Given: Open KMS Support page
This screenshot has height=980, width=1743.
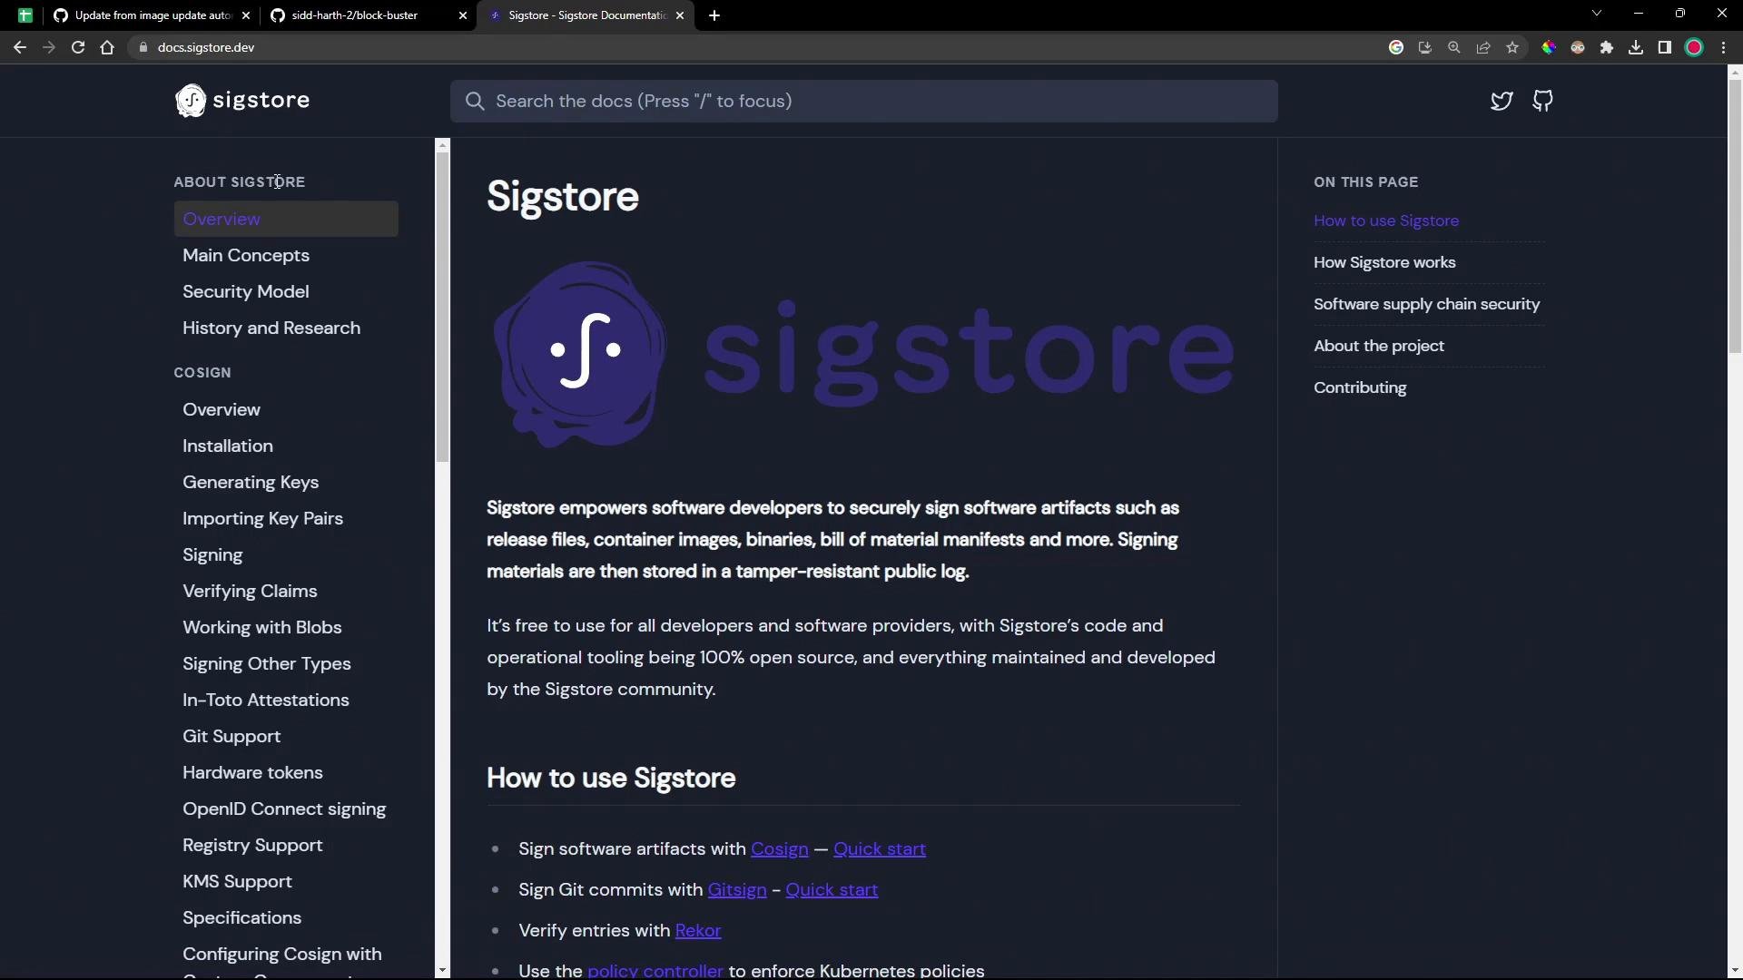Looking at the screenshot, I should click(237, 882).
